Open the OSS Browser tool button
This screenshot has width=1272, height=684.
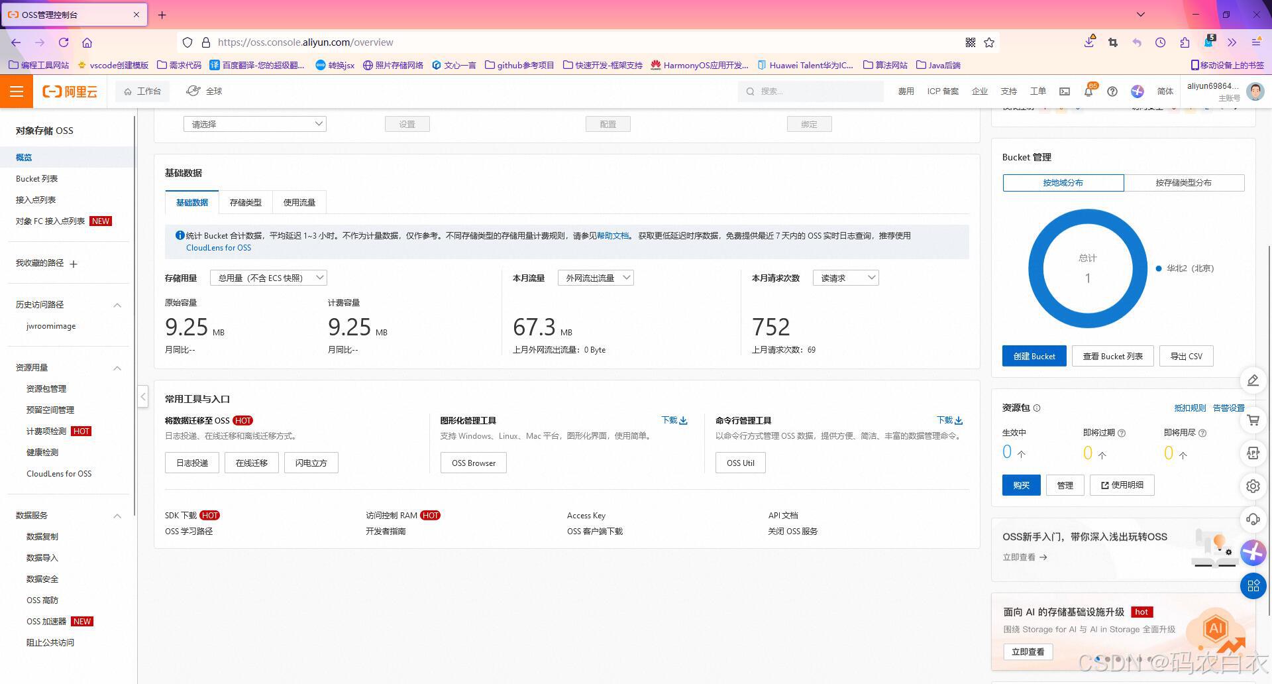click(474, 463)
